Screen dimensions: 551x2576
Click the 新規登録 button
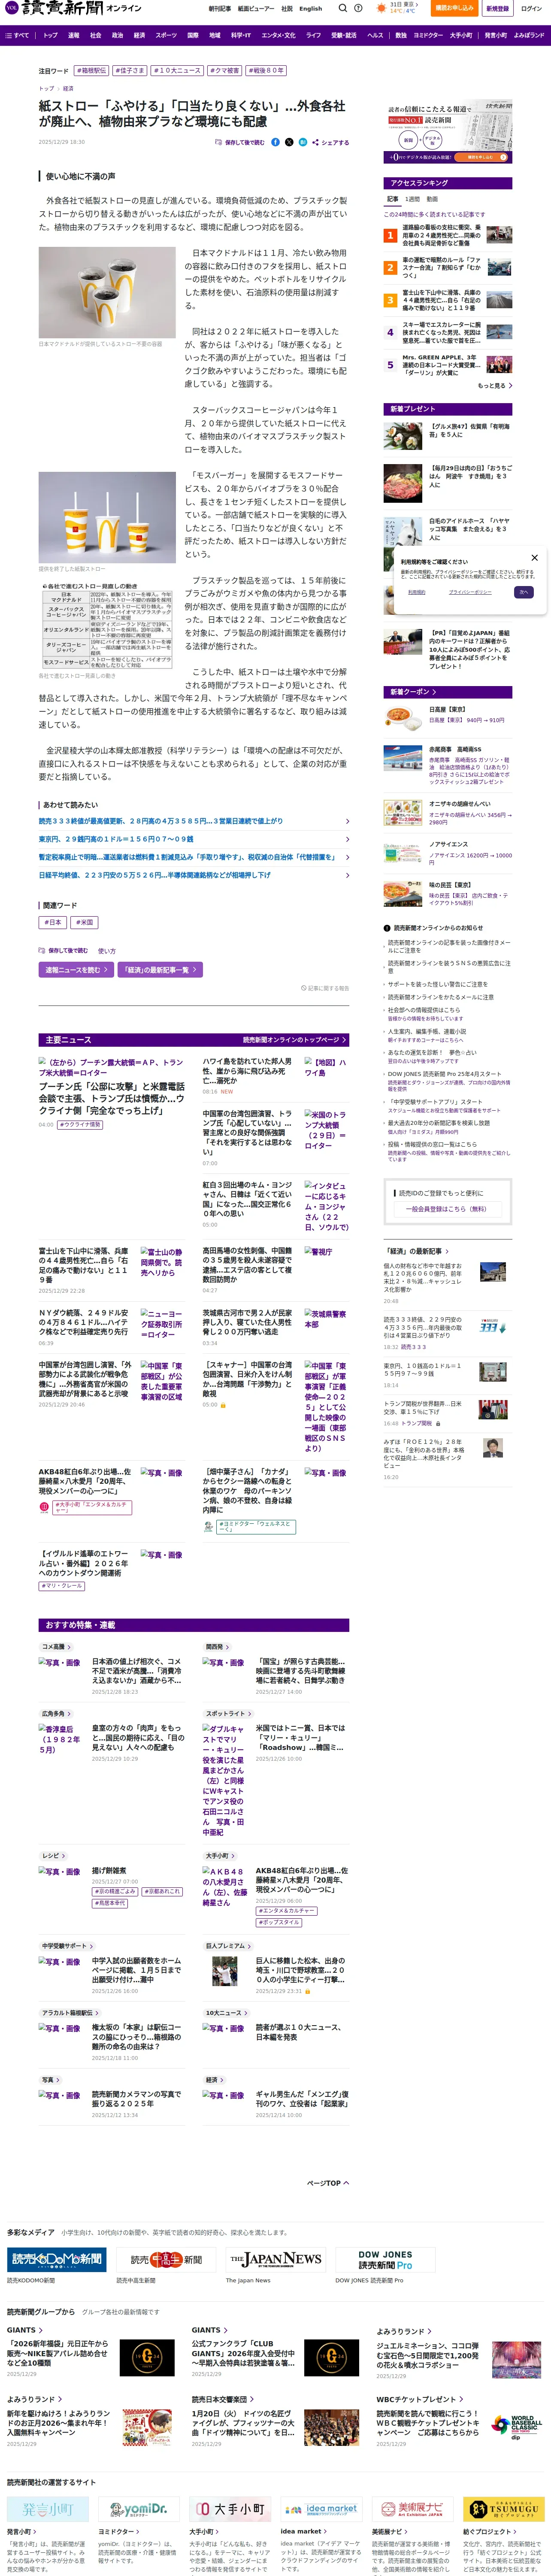pos(497,8)
